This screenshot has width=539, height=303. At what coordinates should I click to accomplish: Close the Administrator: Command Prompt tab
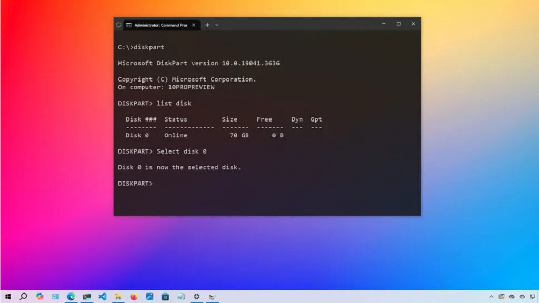point(194,25)
